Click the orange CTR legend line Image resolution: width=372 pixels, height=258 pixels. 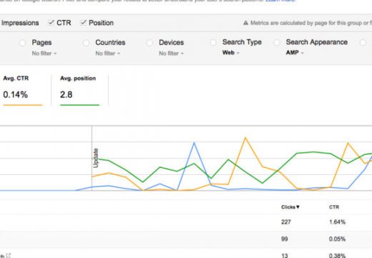tap(23, 105)
